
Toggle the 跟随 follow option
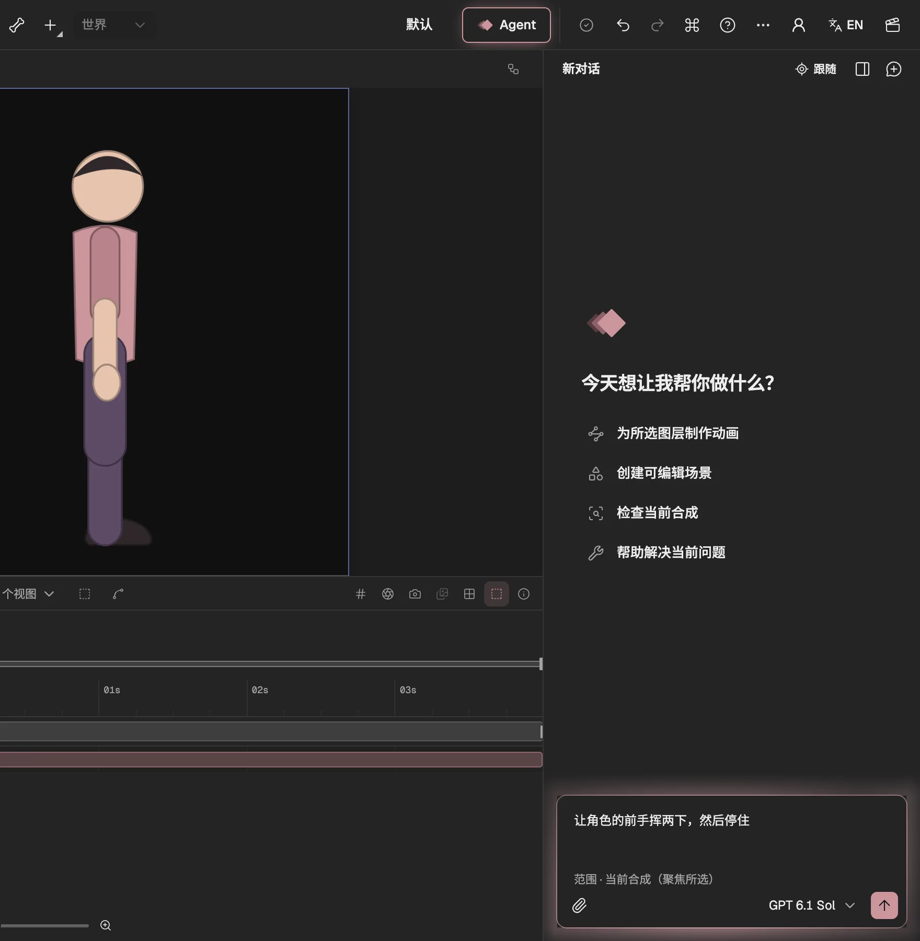coord(816,69)
